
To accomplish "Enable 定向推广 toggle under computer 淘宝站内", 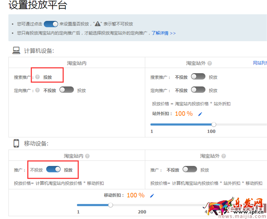I will click(66, 90).
